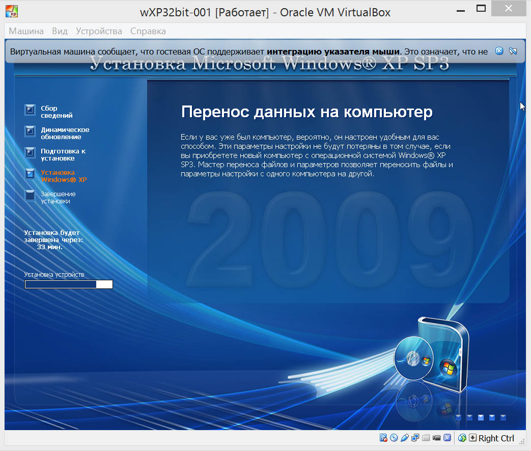The height and width of the screenshot is (451, 531).
Task: Click the Right Ctrl host key label
Action: point(496,438)
